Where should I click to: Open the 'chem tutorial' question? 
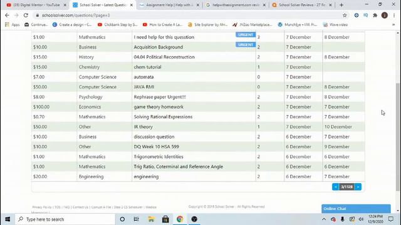[148, 67]
